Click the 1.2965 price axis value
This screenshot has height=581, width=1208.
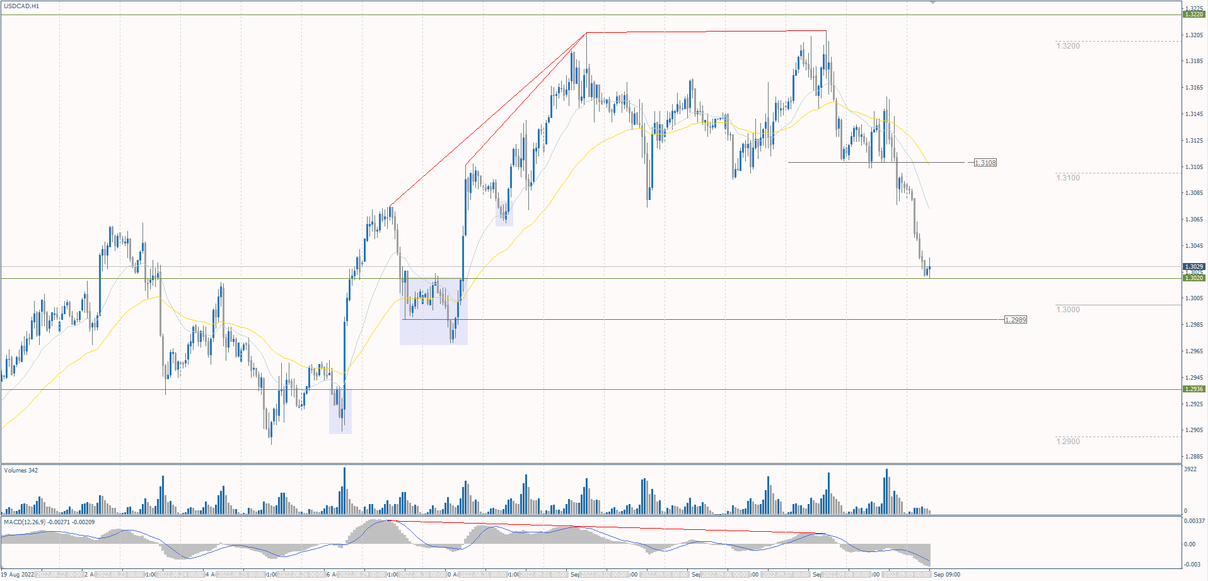(1193, 351)
